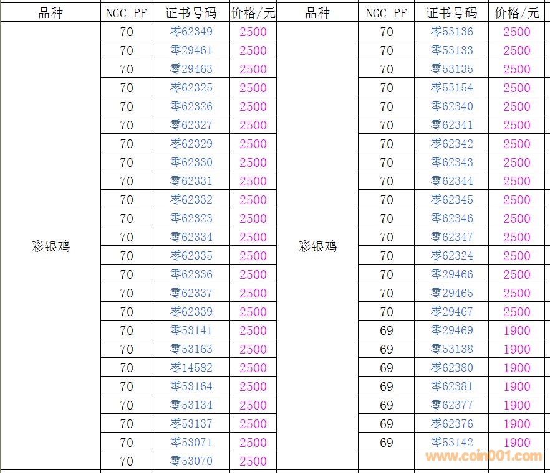Select certificate number 零29461
This screenshot has width=550, height=473.
pos(191,50)
